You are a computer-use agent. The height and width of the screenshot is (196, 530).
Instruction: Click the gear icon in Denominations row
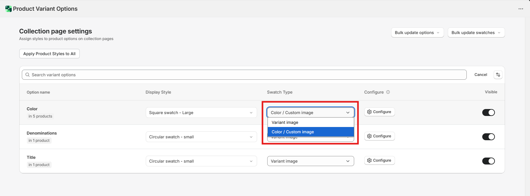pos(369,136)
